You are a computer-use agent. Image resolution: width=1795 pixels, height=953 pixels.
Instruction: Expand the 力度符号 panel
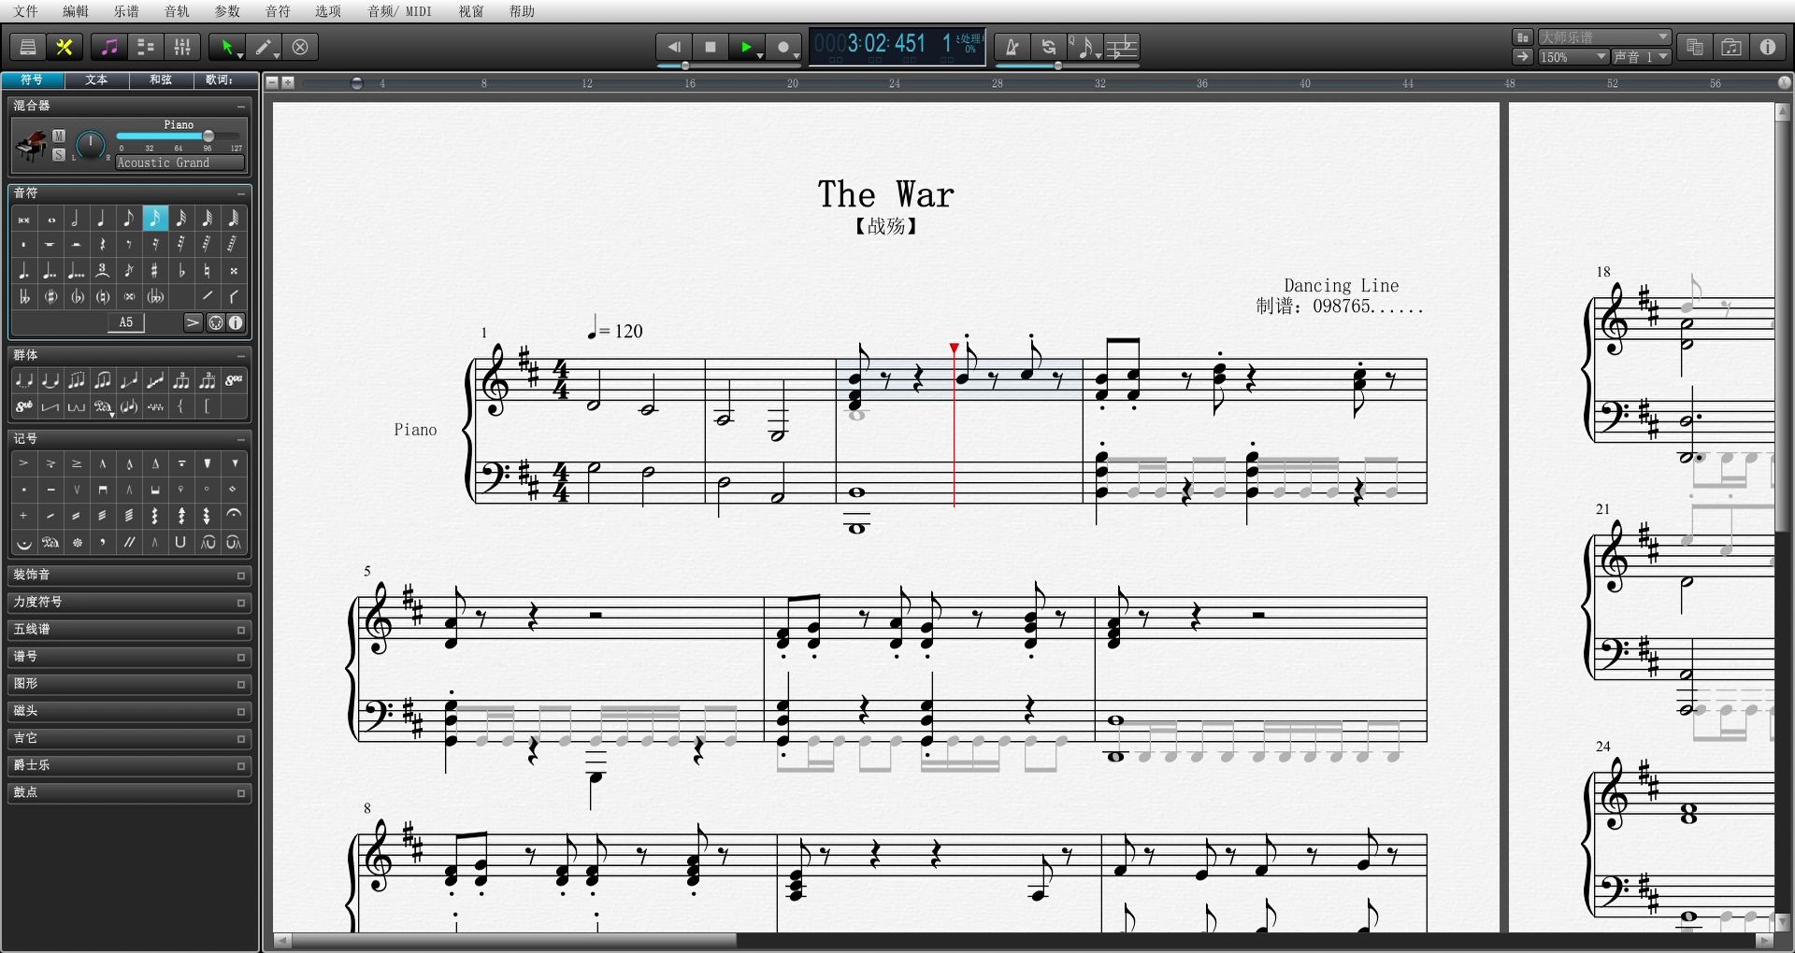pyautogui.click(x=129, y=603)
